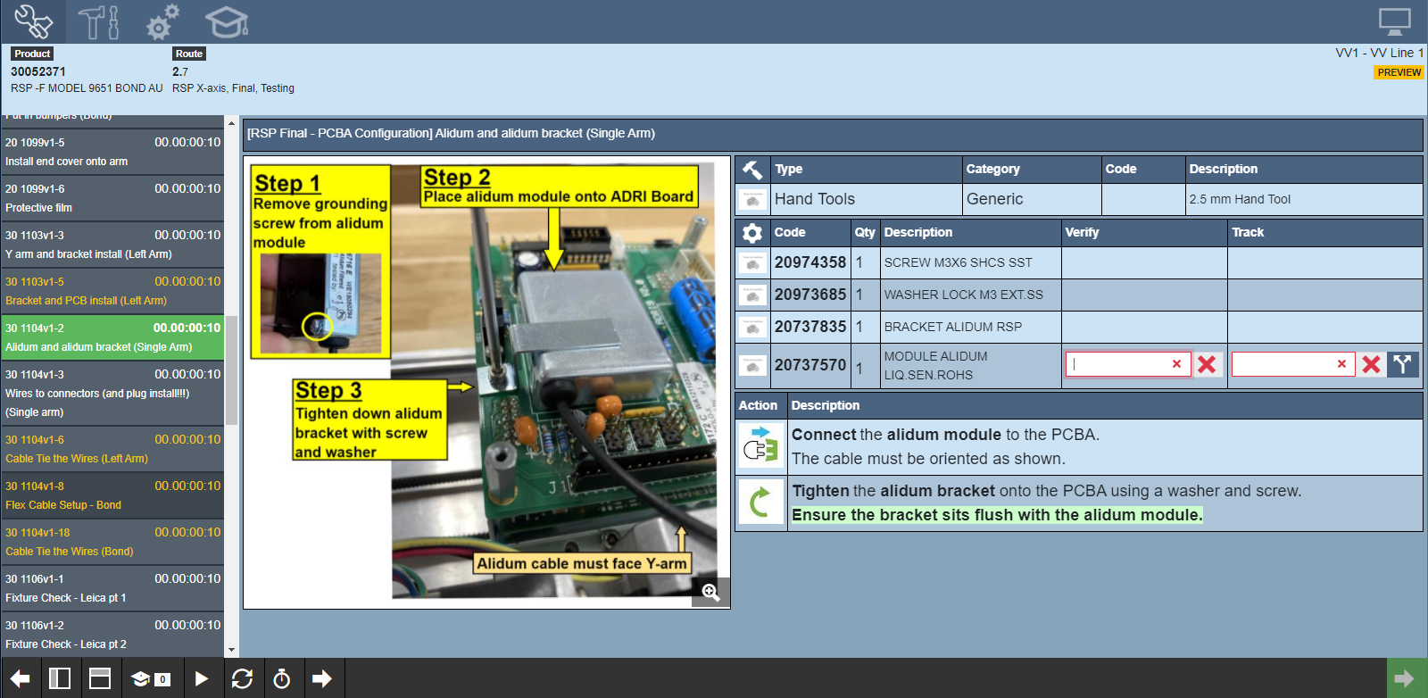1428x698 pixels.
Task: Go forward with the white right arrow
Action: pos(322,679)
